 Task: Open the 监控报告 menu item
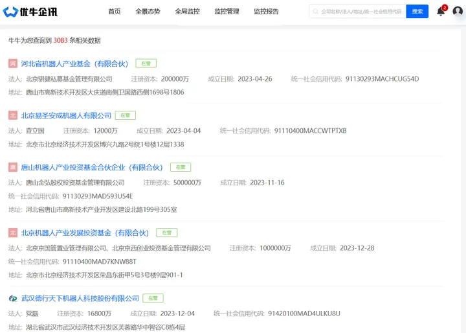(266, 12)
